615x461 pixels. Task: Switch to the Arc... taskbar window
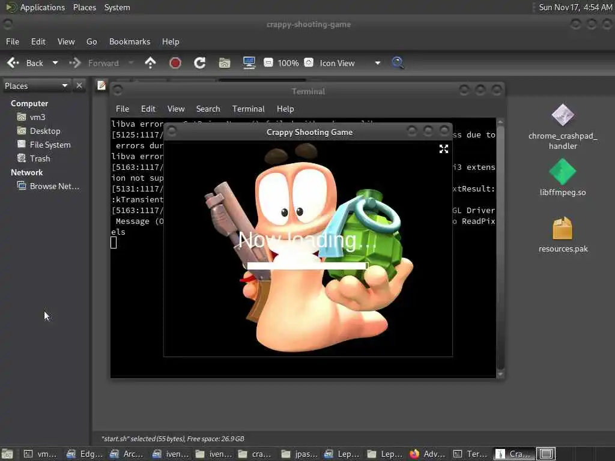(x=127, y=454)
